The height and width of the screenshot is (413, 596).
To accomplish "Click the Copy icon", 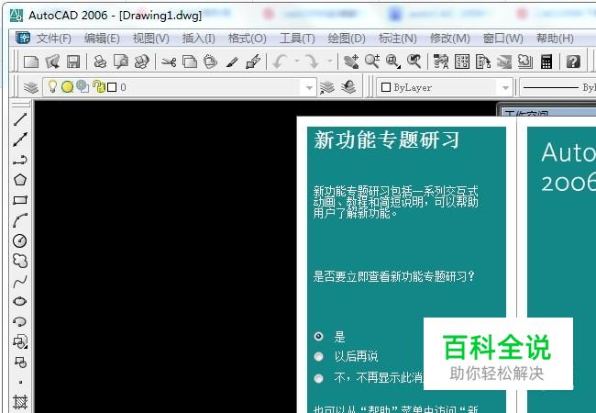I will click(x=190, y=61).
